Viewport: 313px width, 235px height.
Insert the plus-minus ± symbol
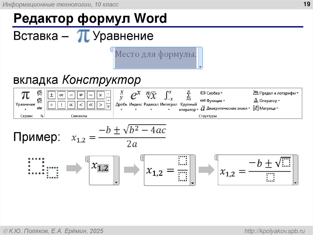tap(51, 95)
